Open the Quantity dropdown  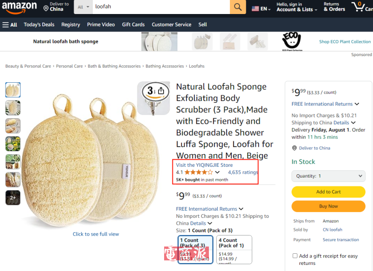coord(328,176)
